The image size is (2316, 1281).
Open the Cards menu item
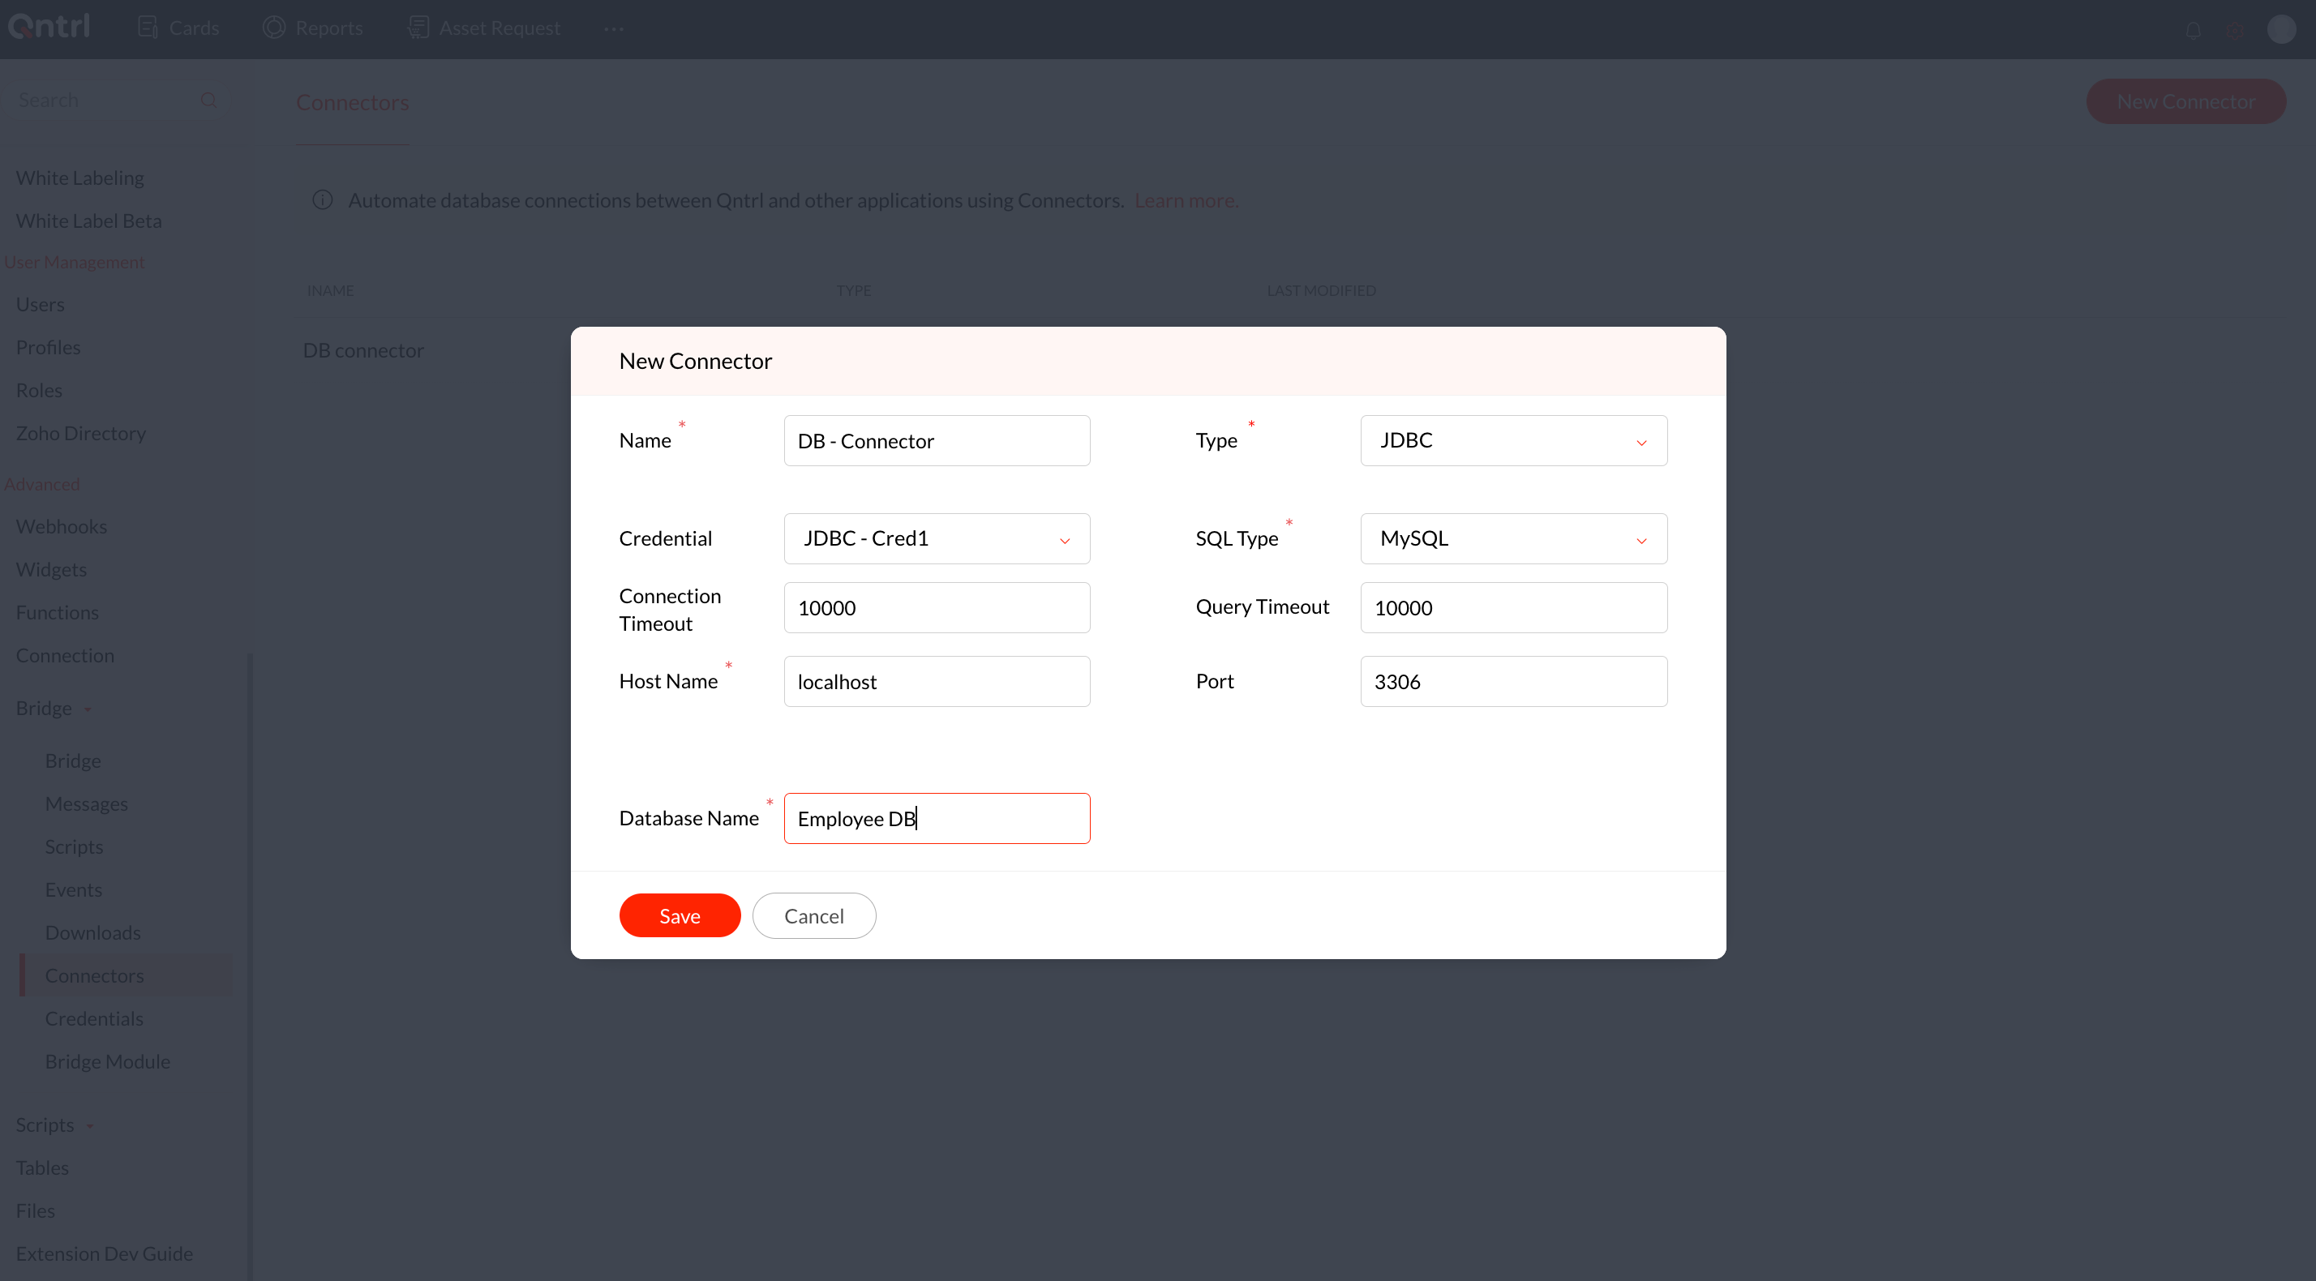point(178,28)
